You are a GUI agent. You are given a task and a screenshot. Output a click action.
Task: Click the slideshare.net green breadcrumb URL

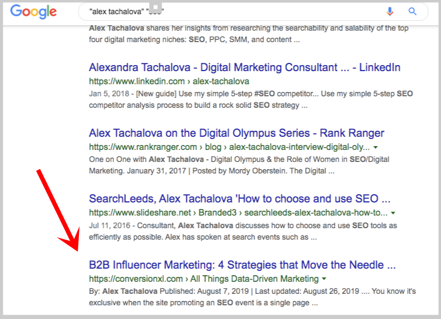(238, 213)
